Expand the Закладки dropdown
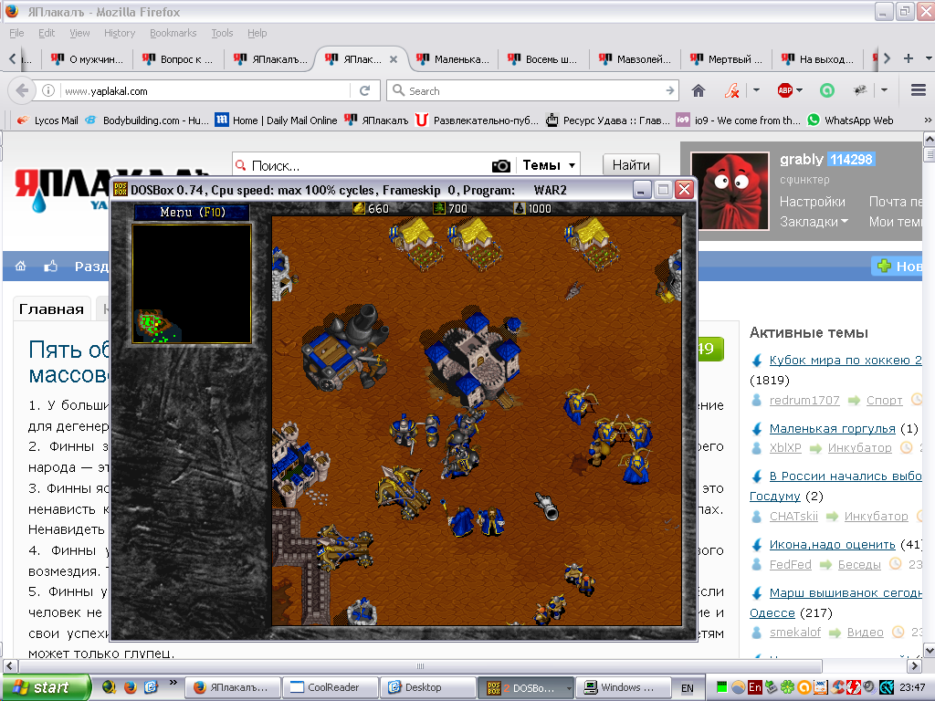The image size is (935, 701). [814, 222]
